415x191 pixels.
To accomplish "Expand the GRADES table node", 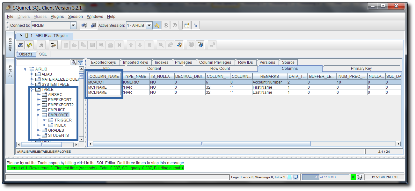I will [38, 130].
